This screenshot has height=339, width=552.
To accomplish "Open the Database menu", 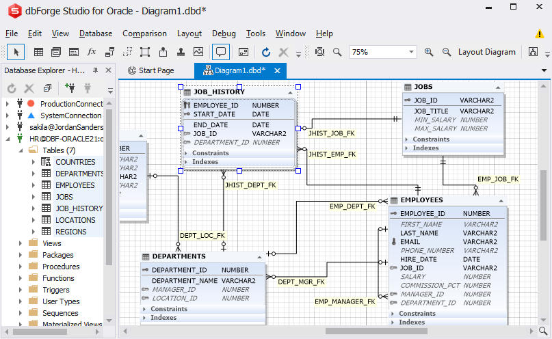I will click(x=96, y=33).
